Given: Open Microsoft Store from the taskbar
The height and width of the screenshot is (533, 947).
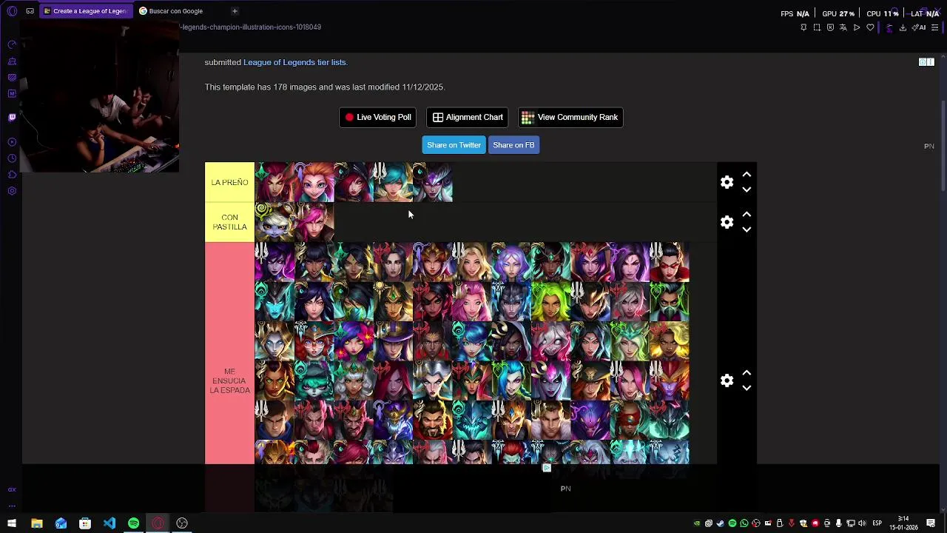Looking at the screenshot, I should point(85,523).
